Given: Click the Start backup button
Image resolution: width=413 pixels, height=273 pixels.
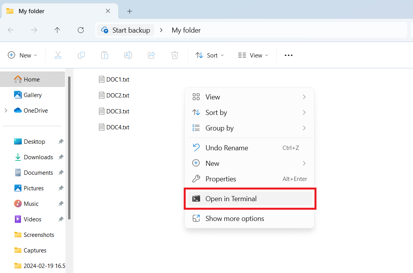Looking at the screenshot, I should tap(126, 30).
